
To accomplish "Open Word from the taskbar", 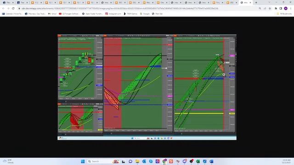I will [211, 161].
